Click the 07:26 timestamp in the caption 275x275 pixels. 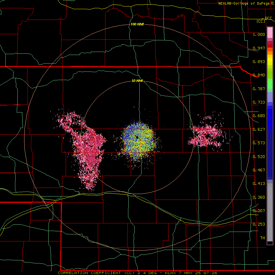210,273
